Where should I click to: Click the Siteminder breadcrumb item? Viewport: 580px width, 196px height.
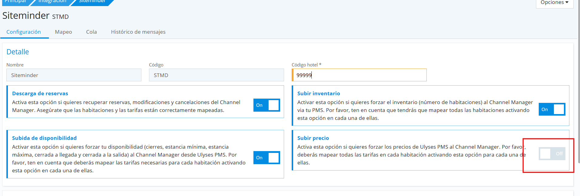click(x=92, y=2)
